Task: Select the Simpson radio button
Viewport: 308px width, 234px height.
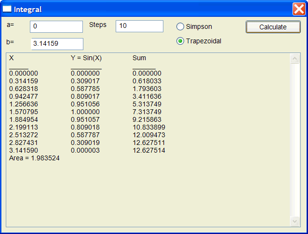Action: pos(194,26)
